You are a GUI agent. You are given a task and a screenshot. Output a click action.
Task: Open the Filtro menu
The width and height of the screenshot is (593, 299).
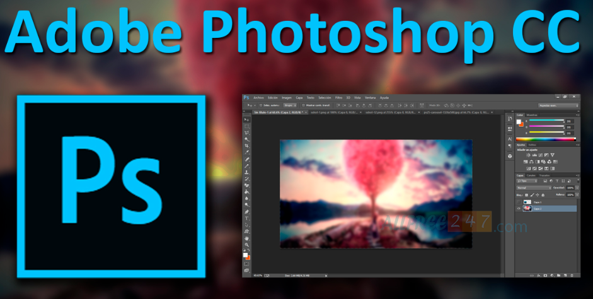tap(339, 98)
